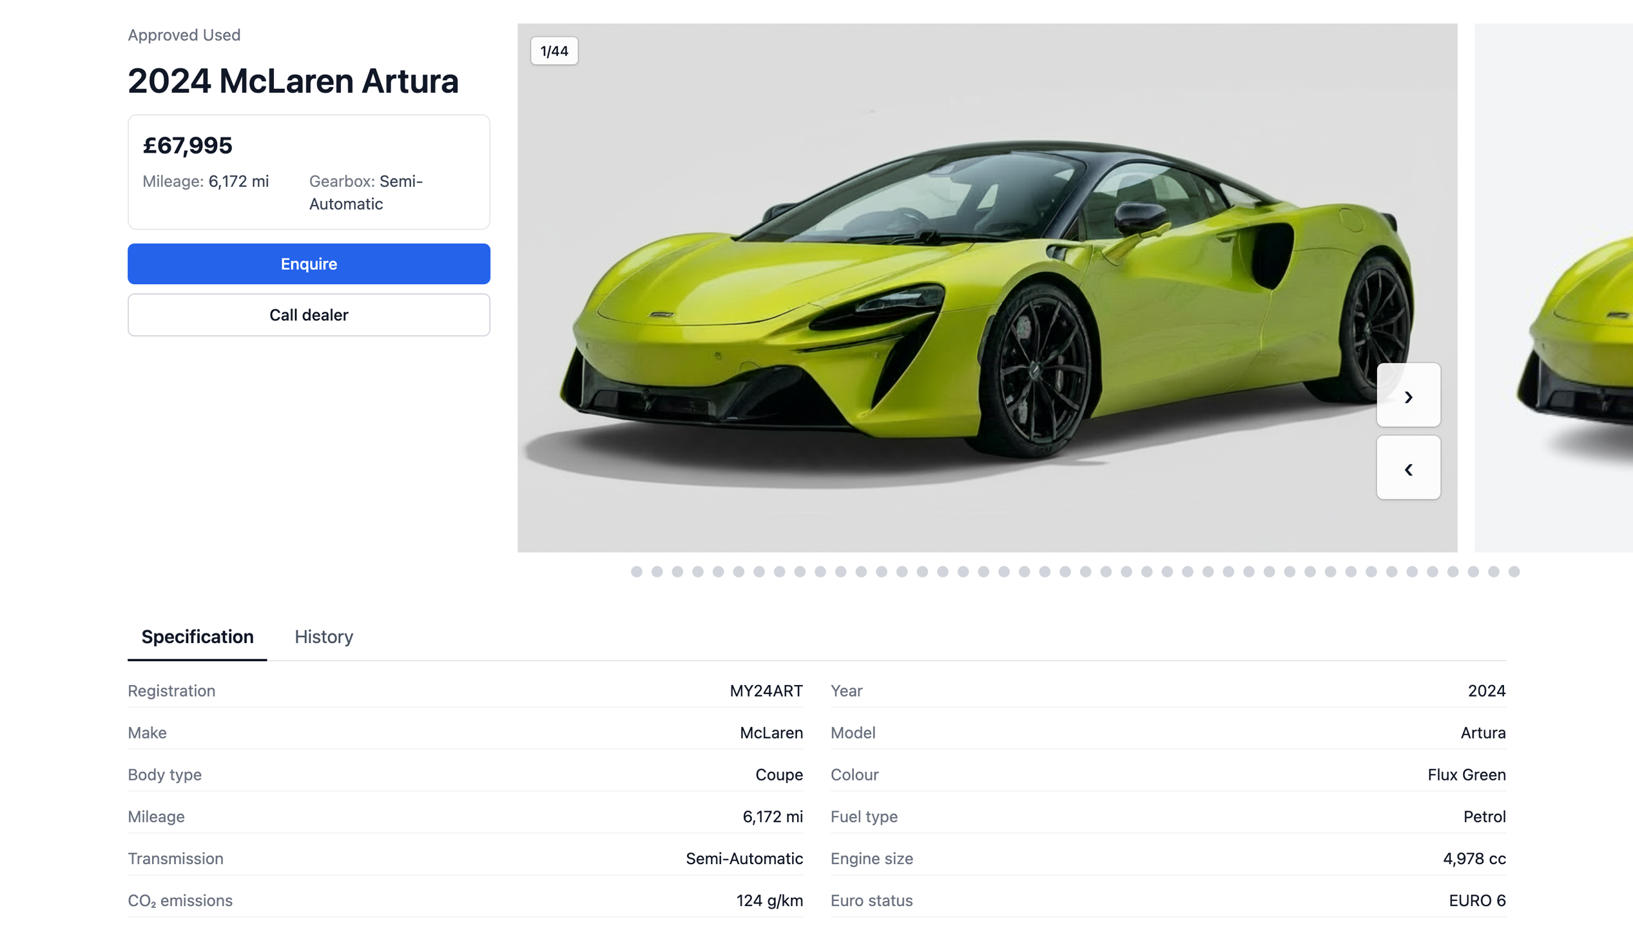Open the first pagination dot below the gallery
Image resolution: width=1633 pixels, height=926 pixels.
tap(637, 571)
